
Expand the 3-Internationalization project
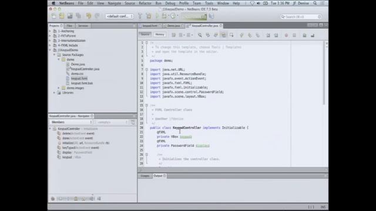click(50, 40)
